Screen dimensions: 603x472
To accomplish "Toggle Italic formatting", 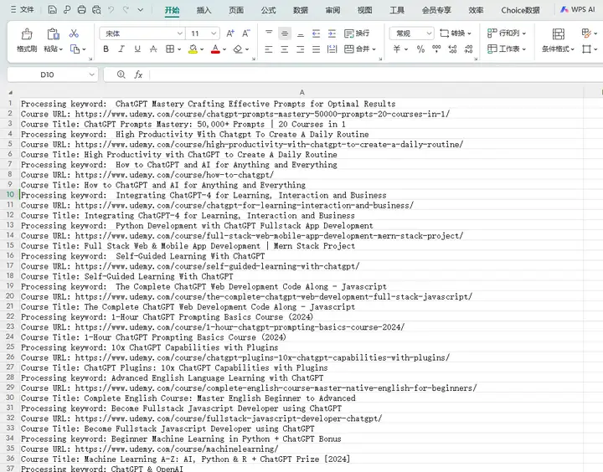I will click(121, 49).
